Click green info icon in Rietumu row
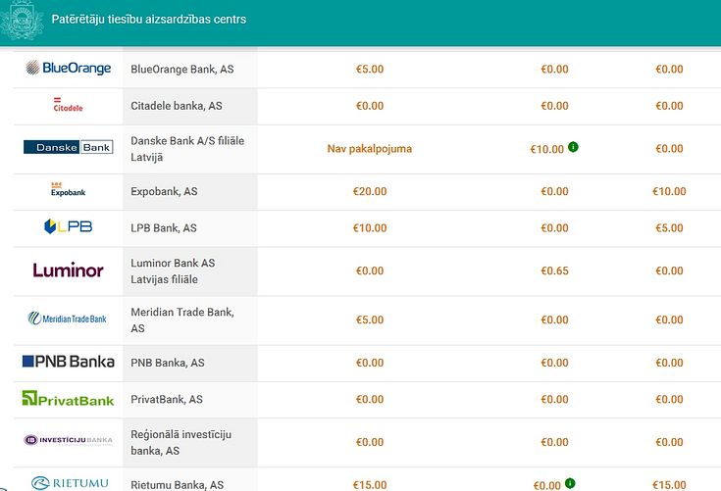Viewport: 721px width, 491px height. coord(570,483)
